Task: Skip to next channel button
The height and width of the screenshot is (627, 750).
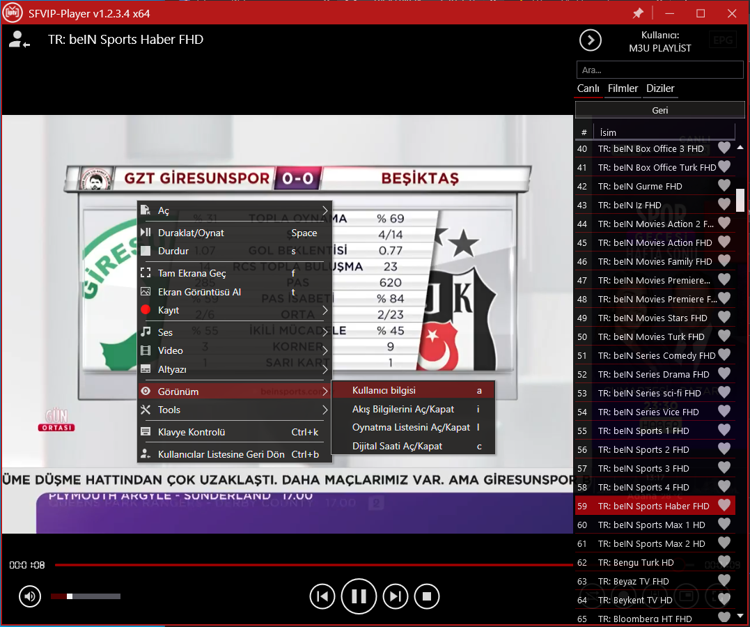Action: point(396,596)
